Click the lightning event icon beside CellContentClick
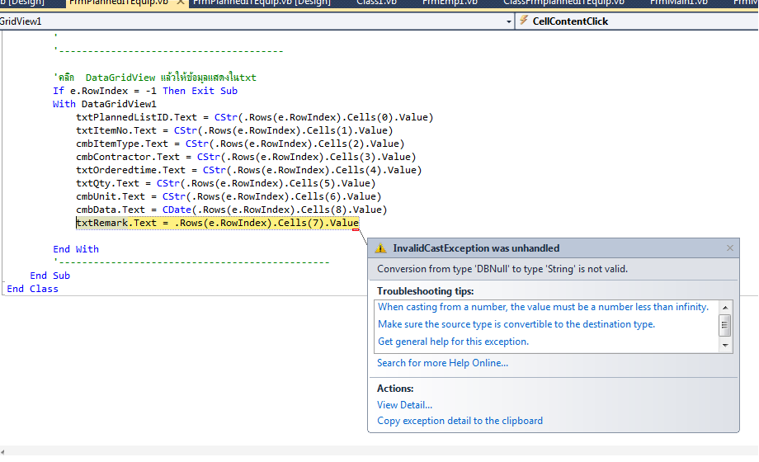 [x=524, y=21]
